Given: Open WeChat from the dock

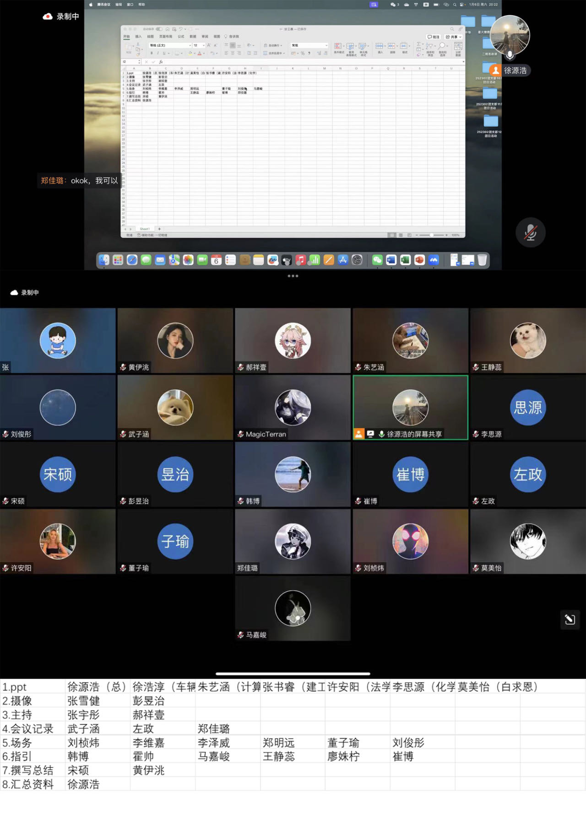Looking at the screenshot, I should click(377, 260).
